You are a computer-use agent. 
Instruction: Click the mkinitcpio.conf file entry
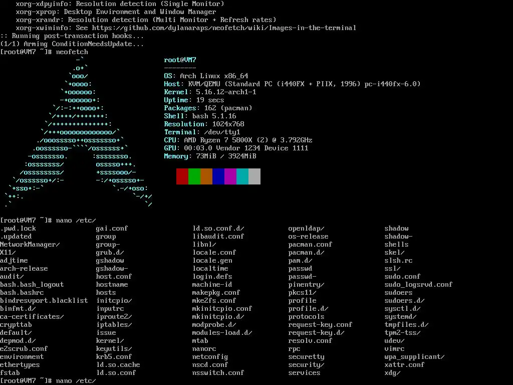pyautogui.click(x=222, y=309)
